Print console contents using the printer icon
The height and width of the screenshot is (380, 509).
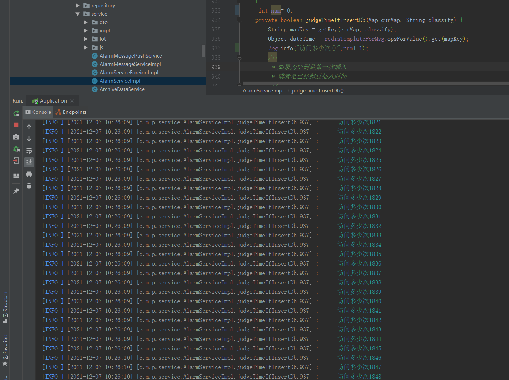[x=29, y=174]
